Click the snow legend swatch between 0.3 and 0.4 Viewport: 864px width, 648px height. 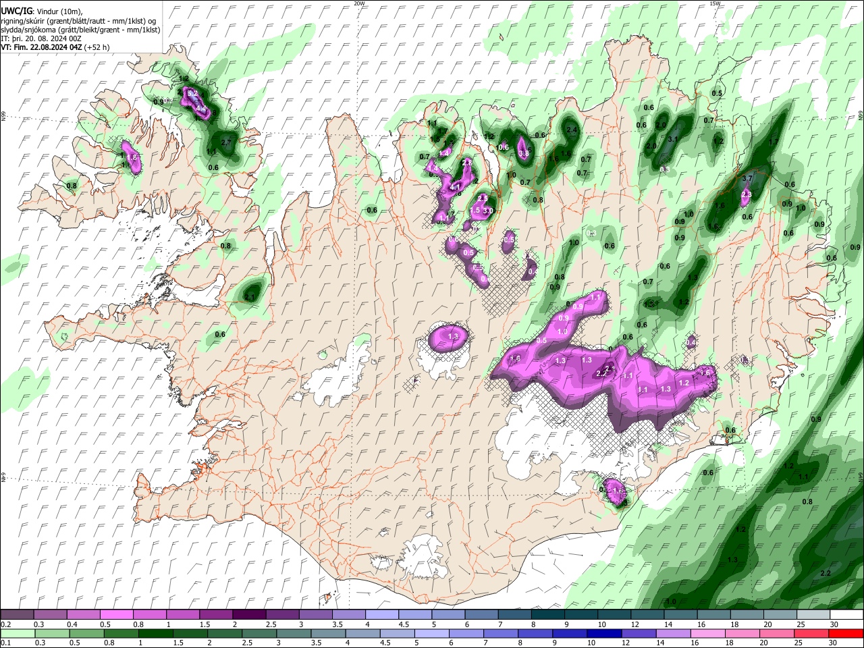(50, 615)
